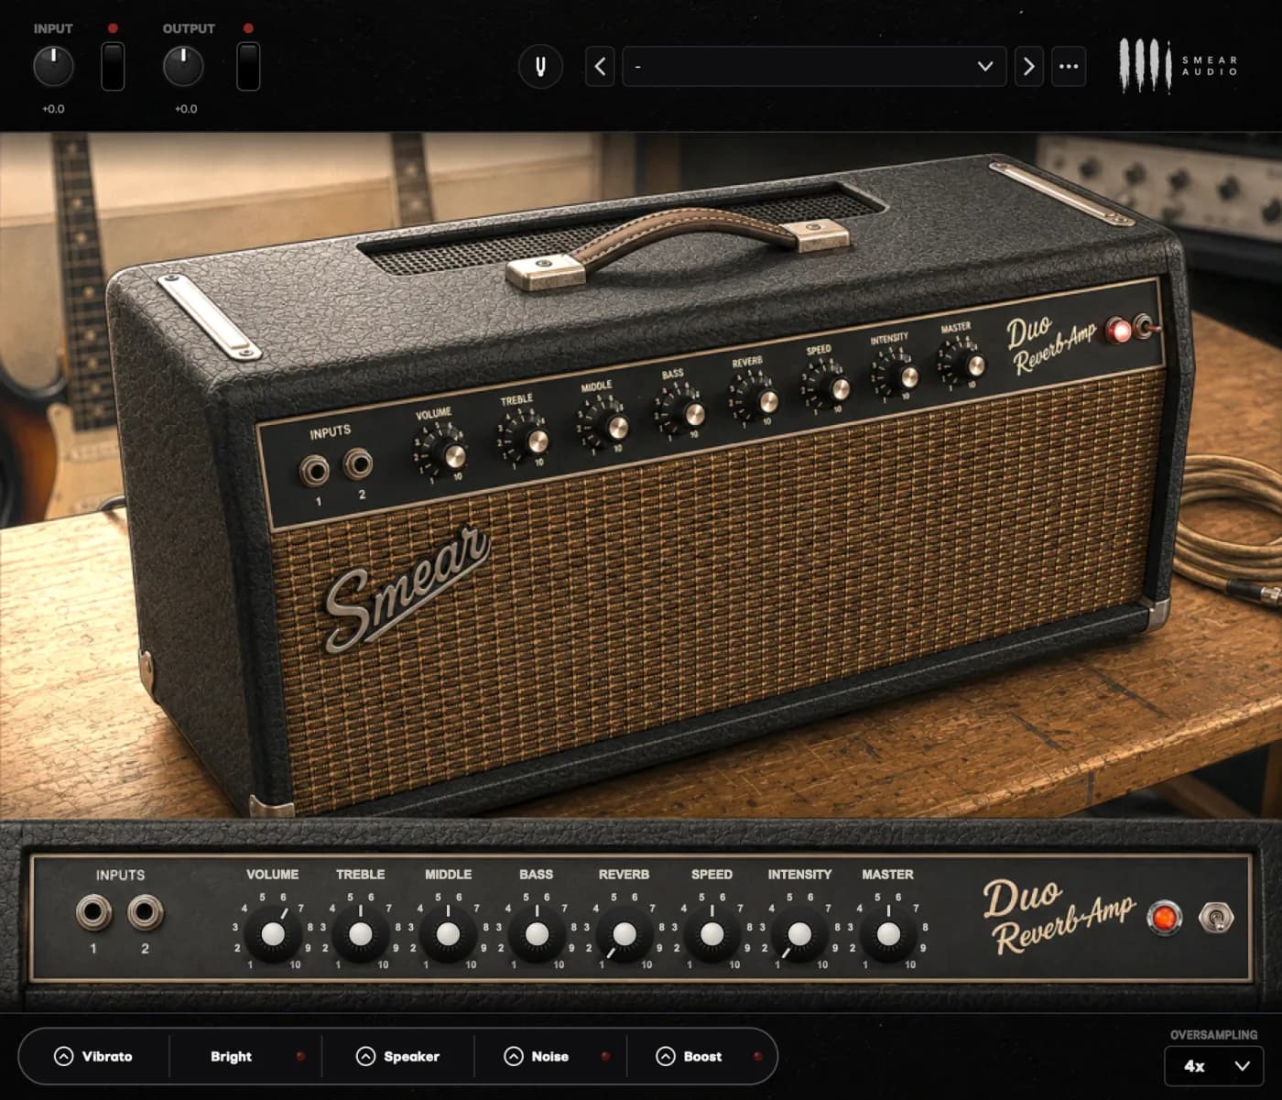
Task: Click the input +0.0 value readout
Action: click(53, 109)
